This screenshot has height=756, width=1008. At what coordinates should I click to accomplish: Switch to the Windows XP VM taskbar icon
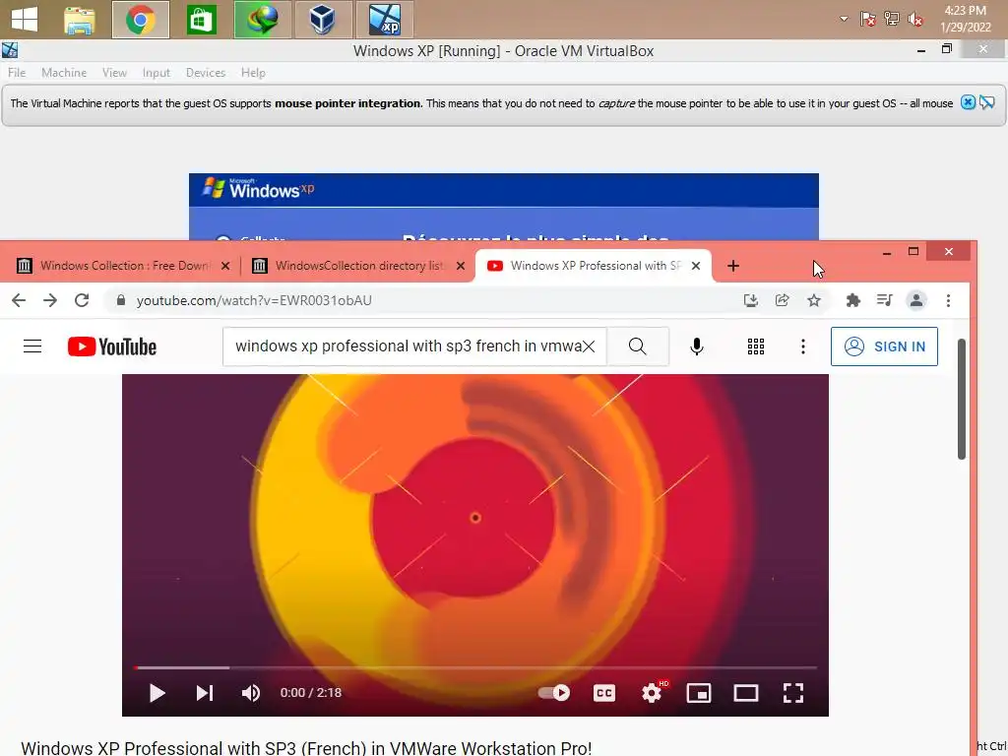tap(385, 20)
